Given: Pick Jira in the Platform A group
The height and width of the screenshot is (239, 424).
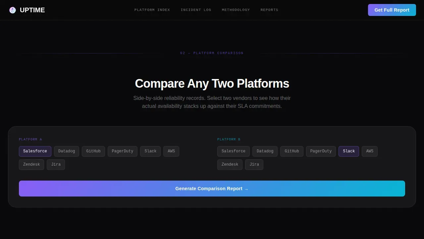Looking at the screenshot, I should (x=56, y=165).
